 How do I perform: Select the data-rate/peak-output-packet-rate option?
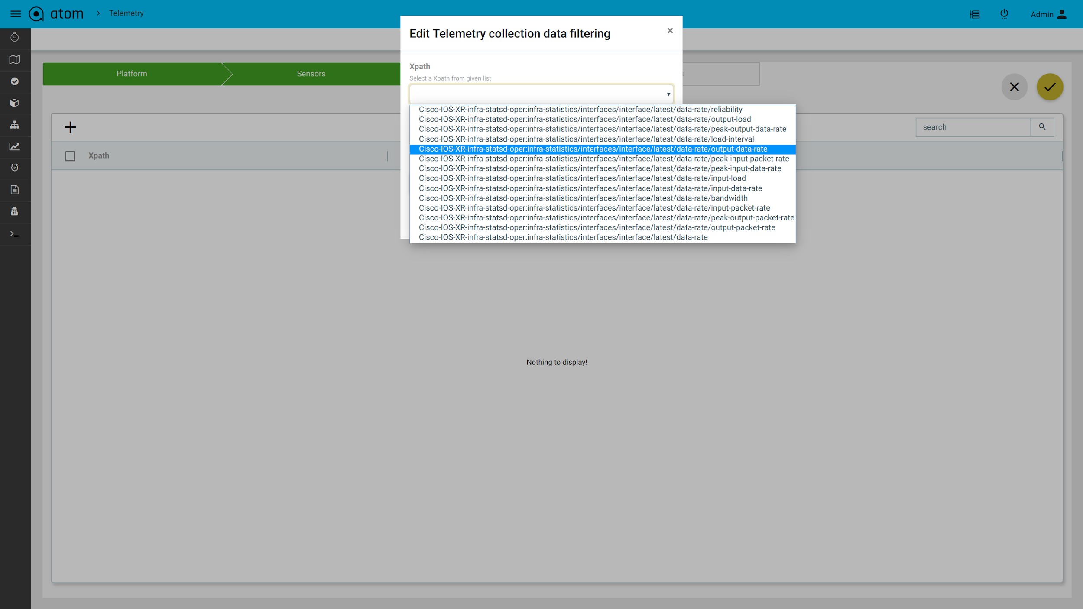[x=603, y=218]
